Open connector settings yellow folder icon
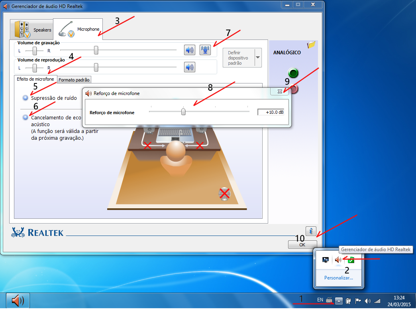The image size is (416, 309). [x=311, y=45]
